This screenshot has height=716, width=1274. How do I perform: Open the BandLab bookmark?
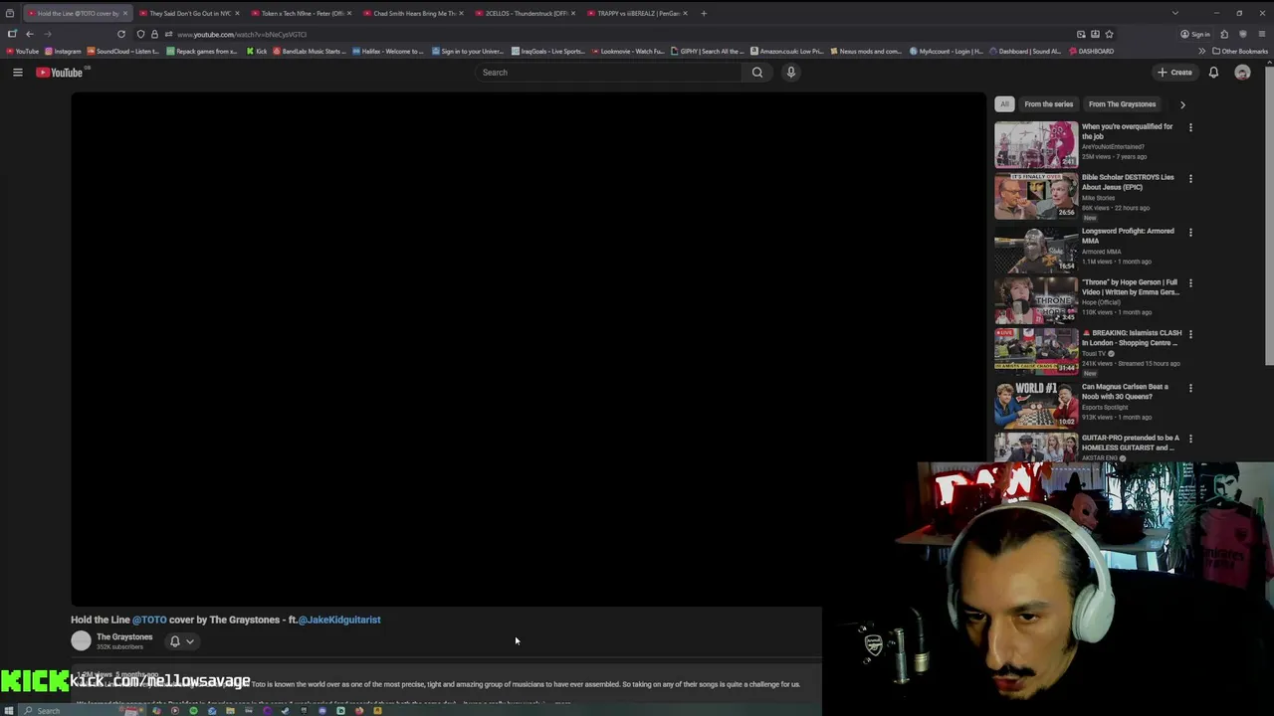[x=310, y=51]
